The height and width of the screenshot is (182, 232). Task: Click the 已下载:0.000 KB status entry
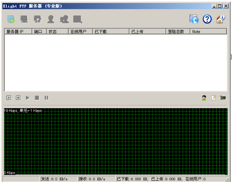(132, 179)
